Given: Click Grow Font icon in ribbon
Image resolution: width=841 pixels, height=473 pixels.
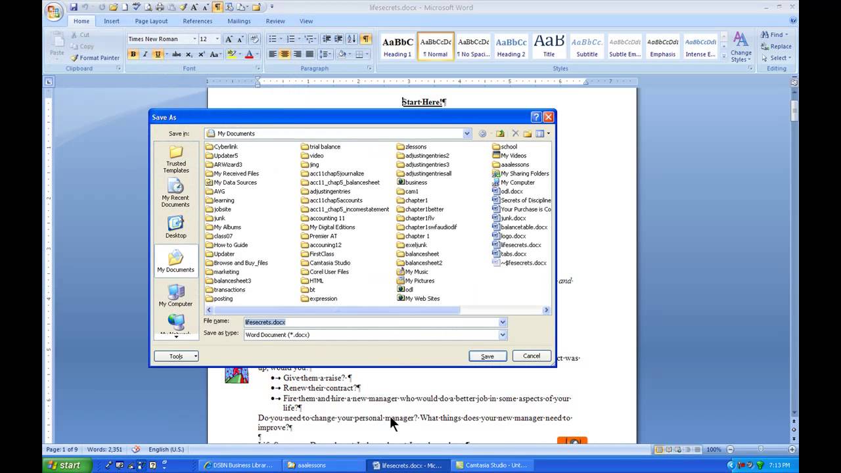Looking at the screenshot, I should 229,39.
